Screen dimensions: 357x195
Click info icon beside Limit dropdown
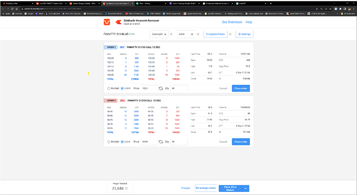click(x=198, y=34)
